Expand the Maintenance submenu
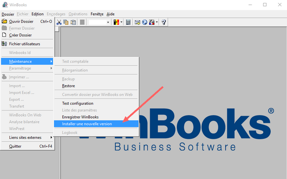 point(27,61)
